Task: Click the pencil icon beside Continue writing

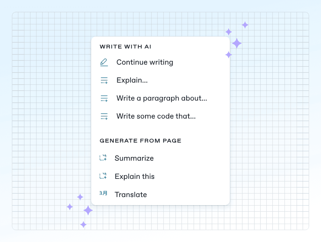Action: tap(104, 63)
